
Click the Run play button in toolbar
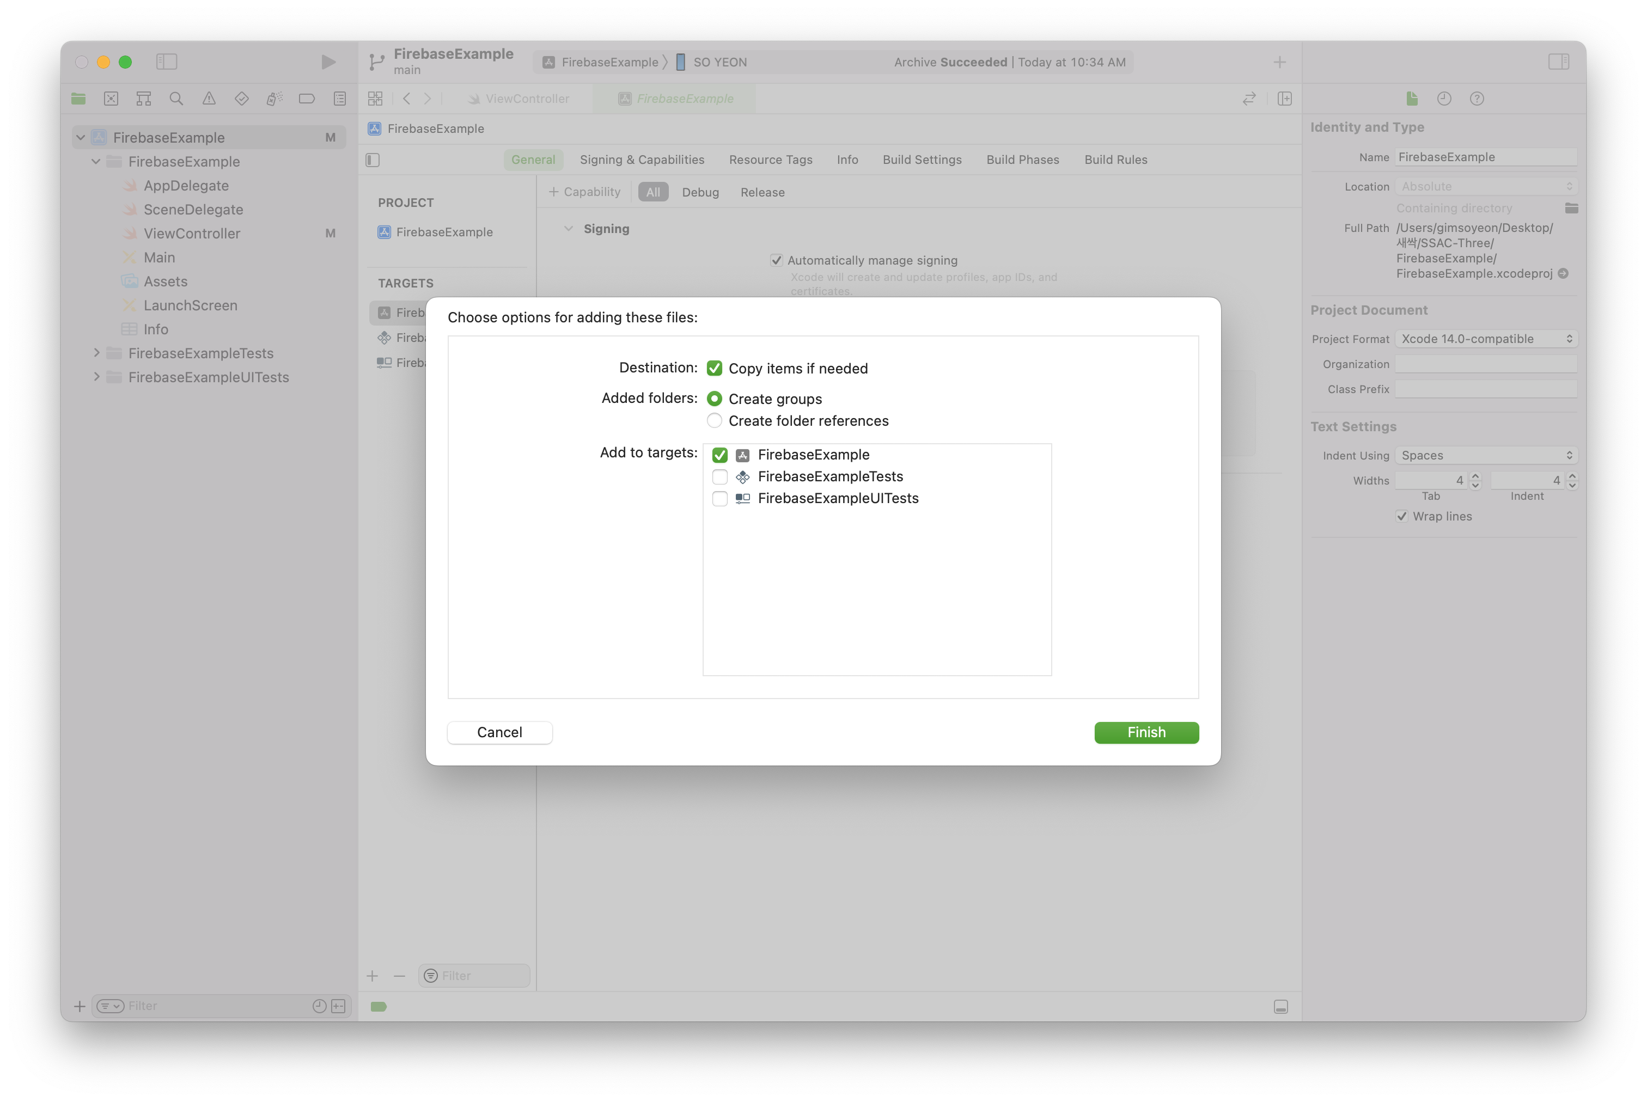tap(327, 62)
